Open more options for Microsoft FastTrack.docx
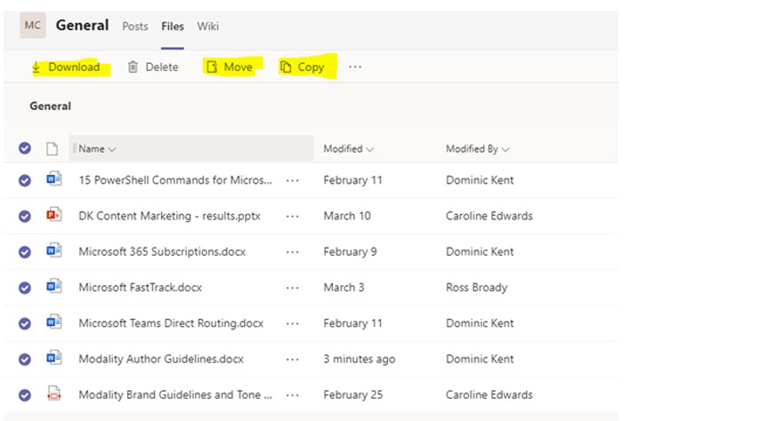784x421 pixels. (x=293, y=289)
